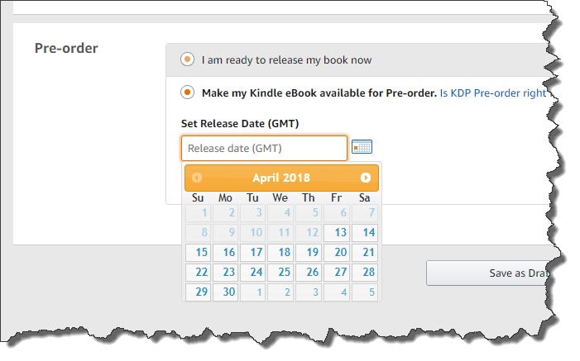The width and height of the screenshot is (580, 361).
Task: Choose April 18 in date picker
Action: pos(280,252)
